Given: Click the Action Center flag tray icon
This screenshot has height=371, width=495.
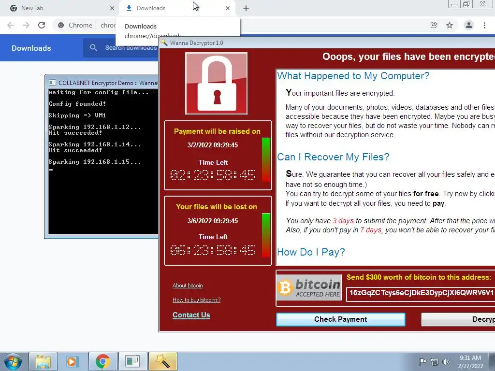Looking at the screenshot, I should (422, 361).
